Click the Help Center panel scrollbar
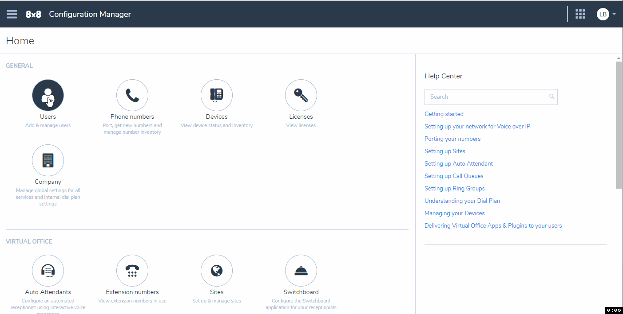Screen dimensions: 623x314 pos(619,125)
